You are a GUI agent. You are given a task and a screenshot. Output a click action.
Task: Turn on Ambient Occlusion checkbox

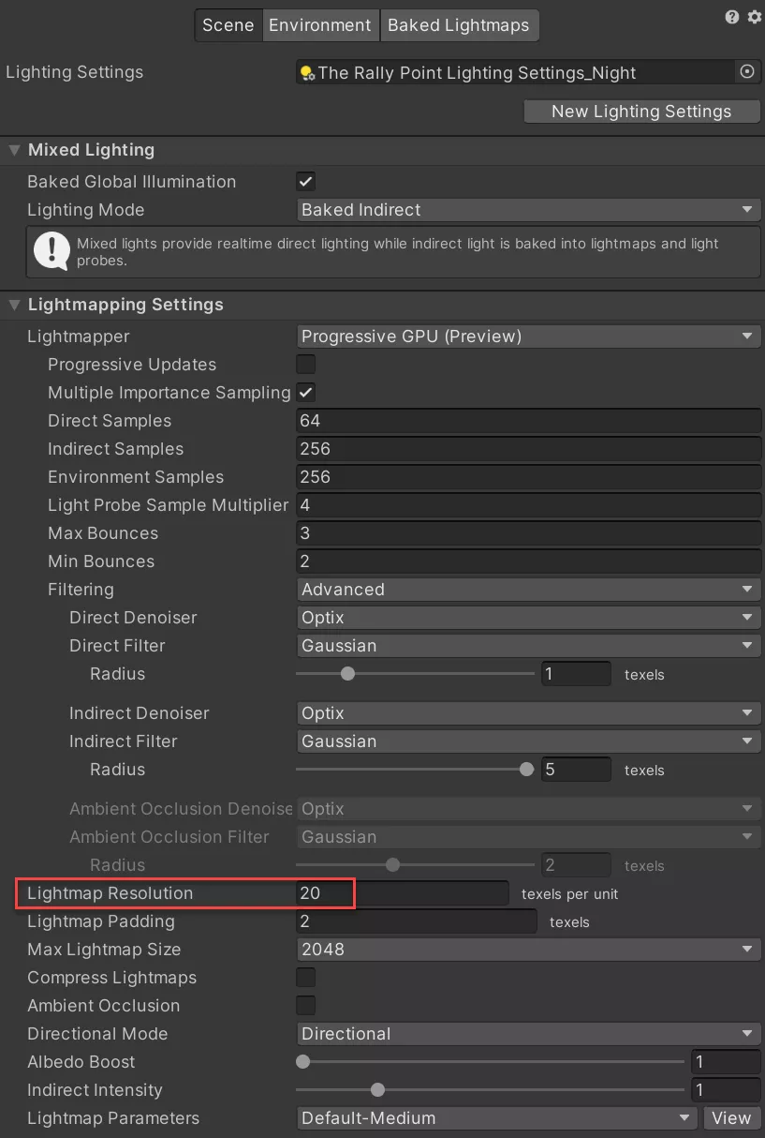click(305, 1006)
